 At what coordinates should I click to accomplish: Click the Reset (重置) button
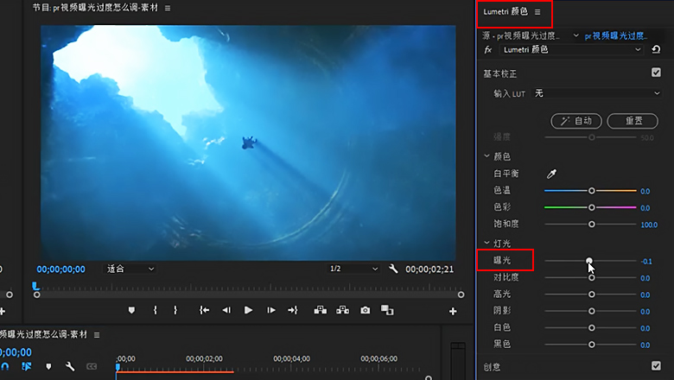coord(633,121)
